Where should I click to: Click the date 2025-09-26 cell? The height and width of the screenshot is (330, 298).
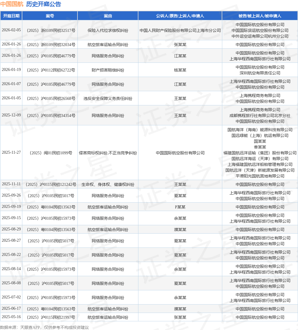[11, 195]
